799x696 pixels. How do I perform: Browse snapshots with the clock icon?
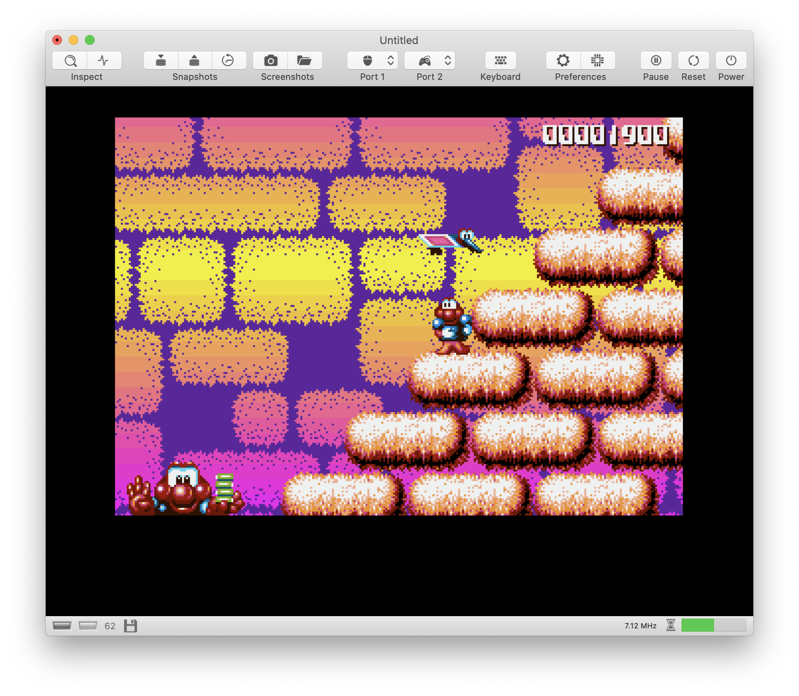click(229, 61)
